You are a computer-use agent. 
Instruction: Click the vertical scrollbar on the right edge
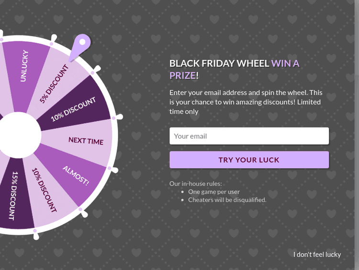(x=357, y=135)
